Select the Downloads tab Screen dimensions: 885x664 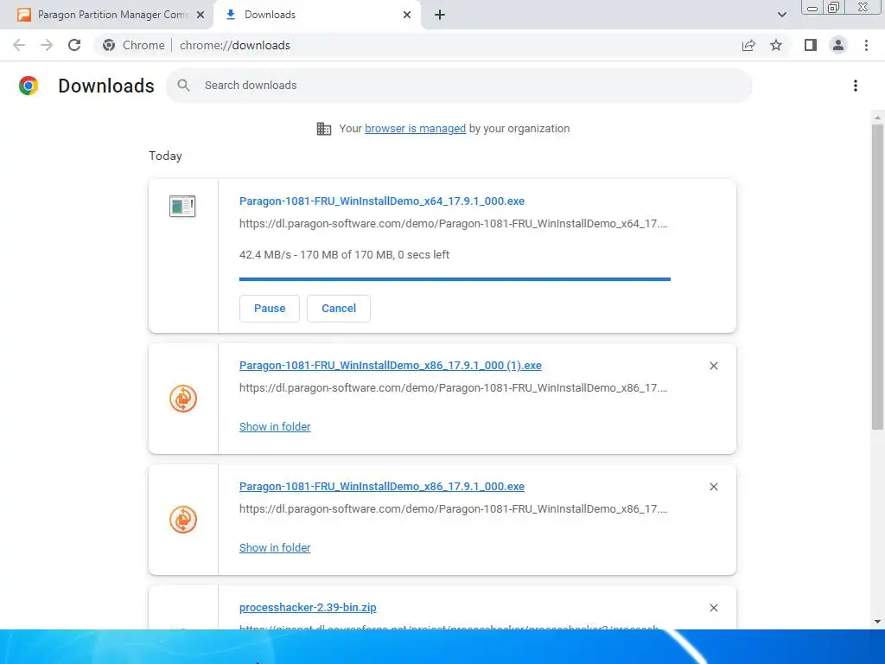pos(317,15)
